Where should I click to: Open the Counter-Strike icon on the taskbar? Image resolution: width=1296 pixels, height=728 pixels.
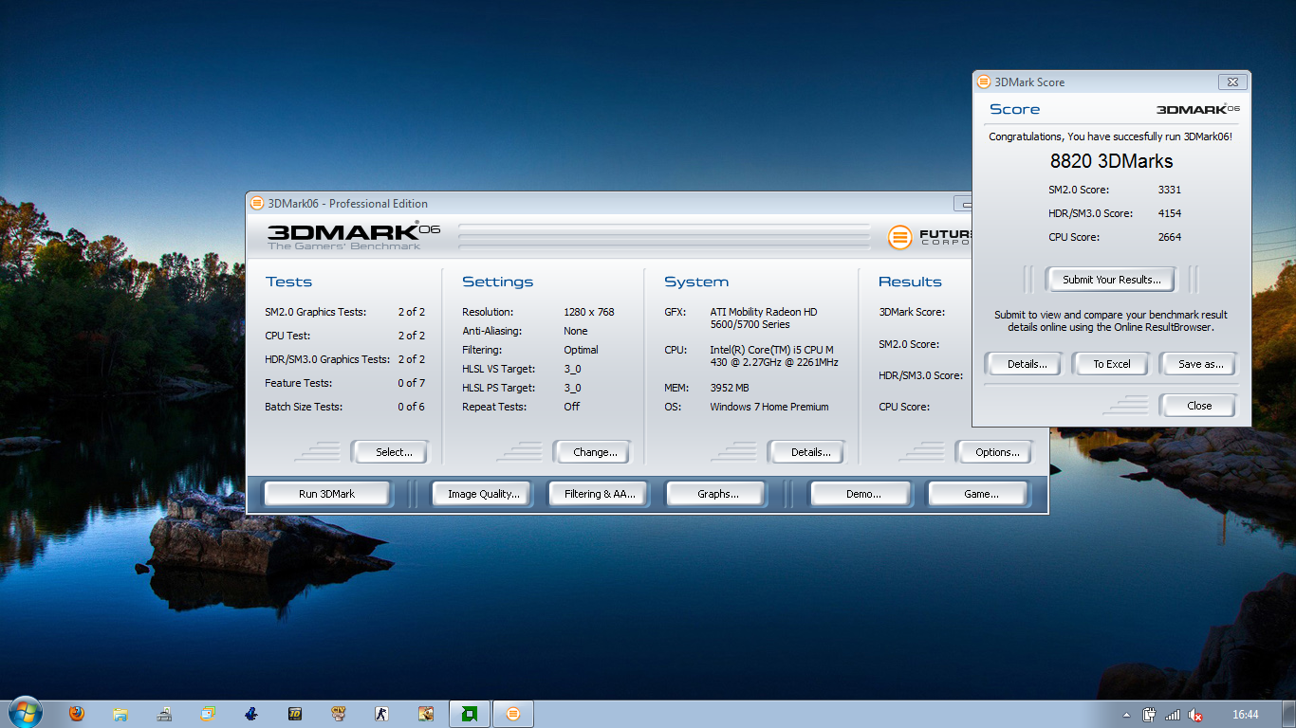pyautogui.click(x=382, y=714)
